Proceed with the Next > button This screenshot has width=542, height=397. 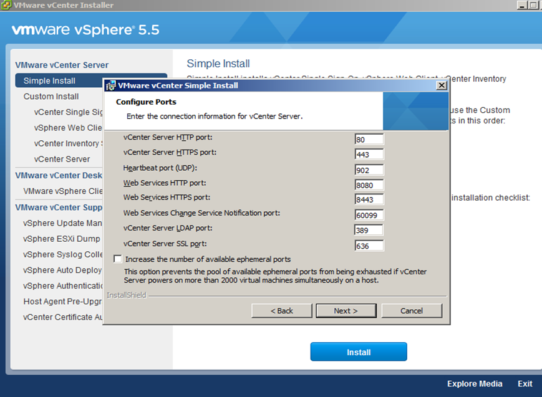pos(346,310)
